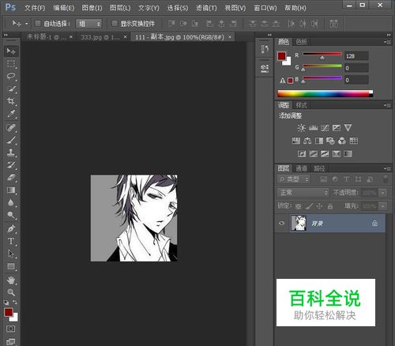Add a Levels adjustment
Image resolution: width=395 pixels, height=346 pixels.
point(313,128)
